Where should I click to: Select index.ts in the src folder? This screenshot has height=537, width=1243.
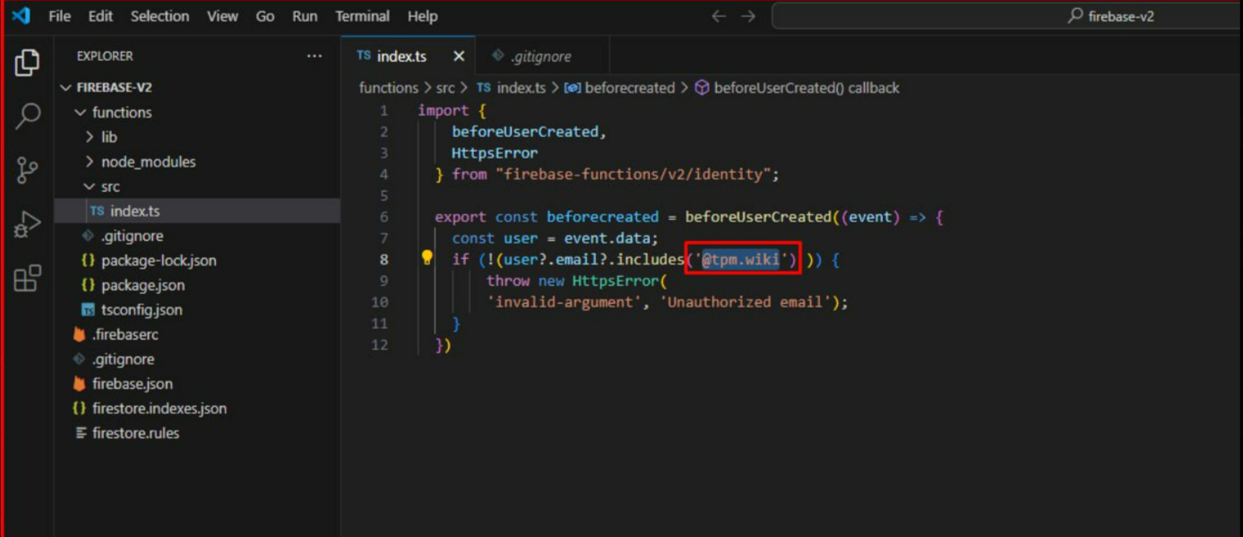point(197,211)
